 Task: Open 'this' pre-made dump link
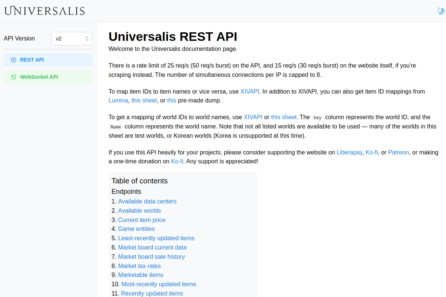172,100
